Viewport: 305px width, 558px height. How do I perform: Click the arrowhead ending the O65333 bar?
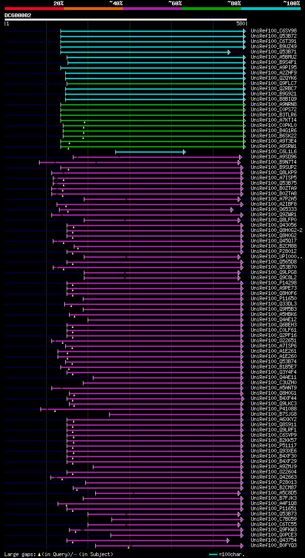[232, 210]
